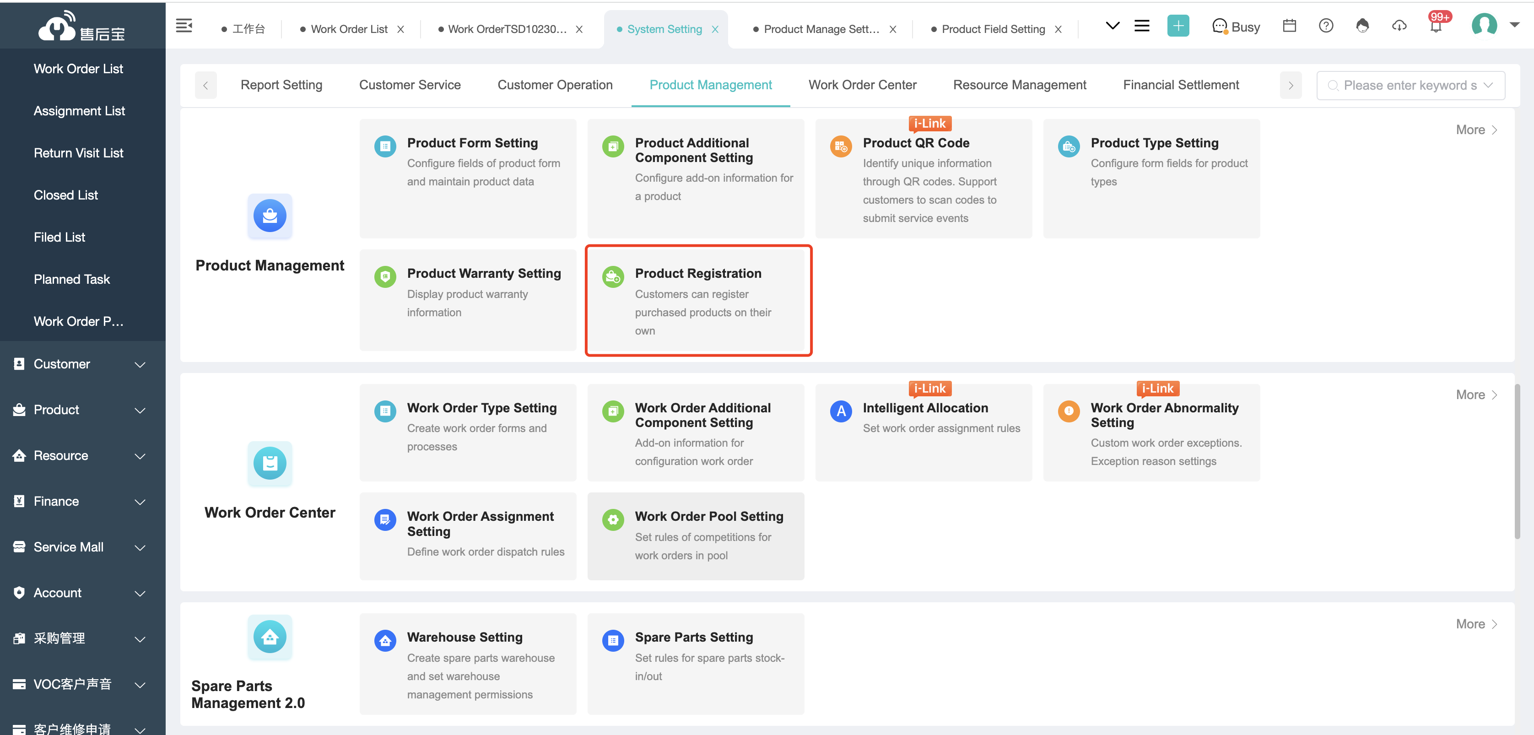
Task: Expand the Product sidebar menu
Action: (82, 410)
